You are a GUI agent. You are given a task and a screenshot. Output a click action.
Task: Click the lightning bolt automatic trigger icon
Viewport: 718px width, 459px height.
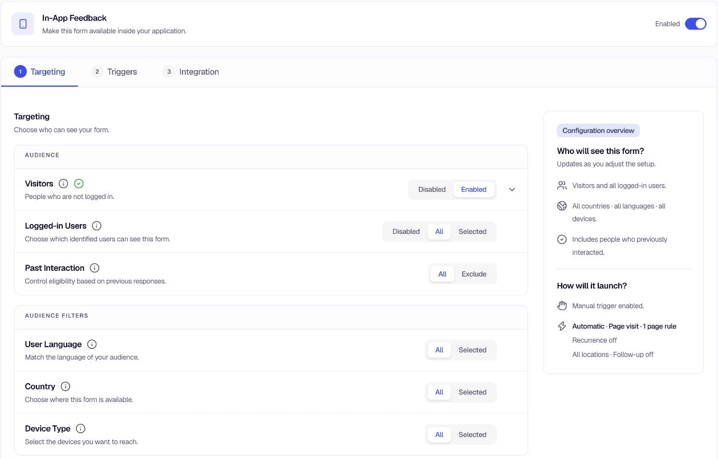click(x=562, y=326)
